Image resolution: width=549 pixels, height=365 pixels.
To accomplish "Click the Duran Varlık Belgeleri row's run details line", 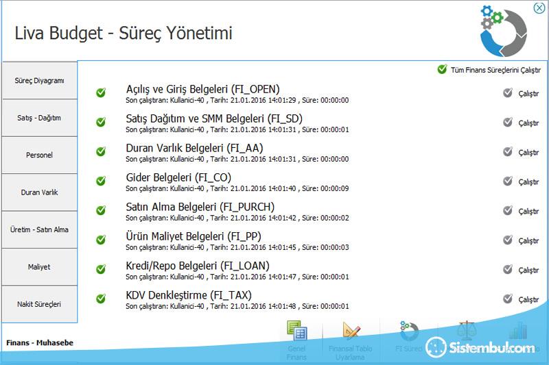I will [237, 159].
